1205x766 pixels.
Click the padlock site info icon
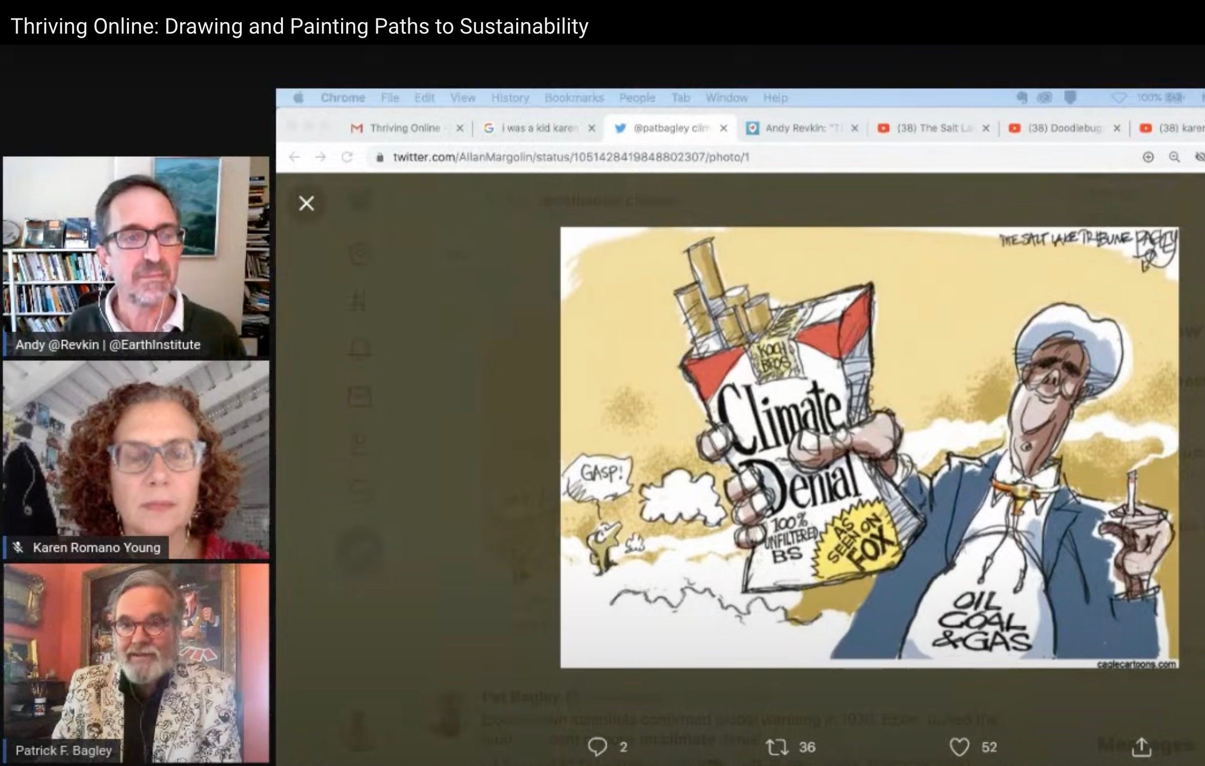point(380,157)
